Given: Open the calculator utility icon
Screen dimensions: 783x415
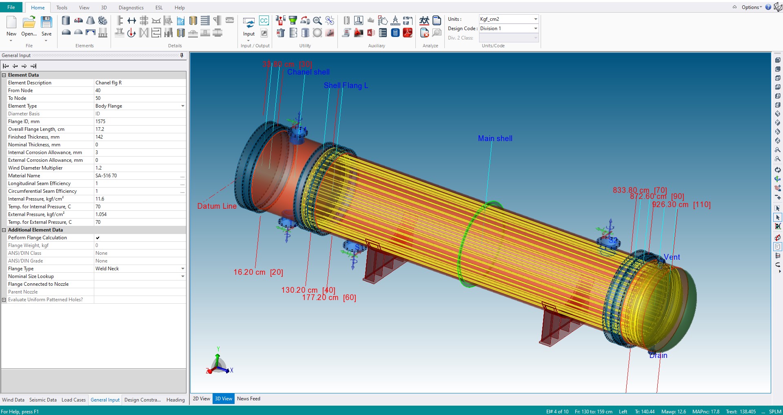Looking at the screenshot, I should click(395, 33).
